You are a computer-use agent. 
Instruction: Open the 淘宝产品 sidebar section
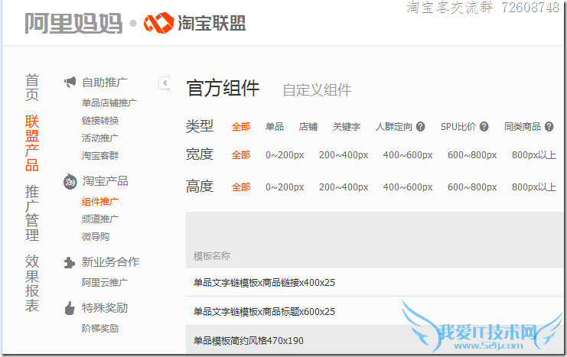pos(106,181)
